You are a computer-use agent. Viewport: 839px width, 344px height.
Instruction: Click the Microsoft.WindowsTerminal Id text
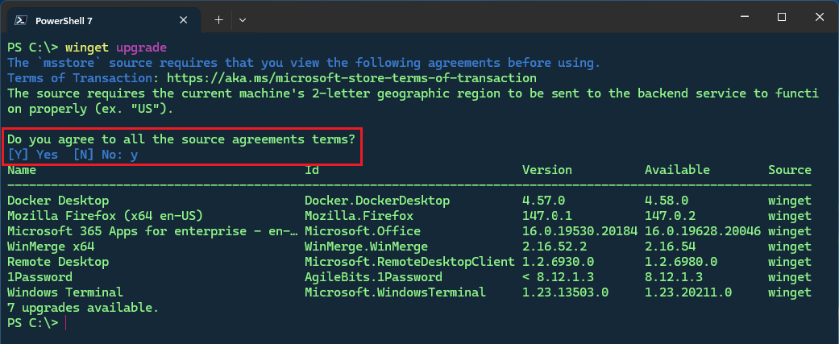[395, 292]
